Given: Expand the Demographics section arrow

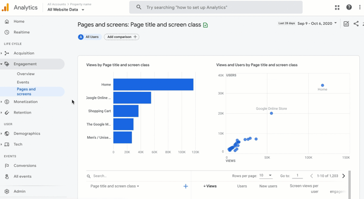Looking at the screenshot, I should click(x=2, y=134).
